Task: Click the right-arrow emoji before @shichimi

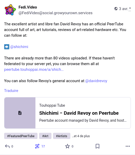Action: pos(7,47)
